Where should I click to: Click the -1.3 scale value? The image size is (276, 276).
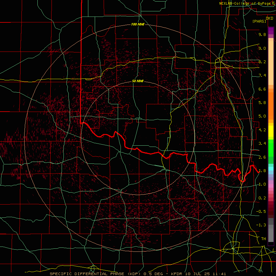(x=261, y=225)
